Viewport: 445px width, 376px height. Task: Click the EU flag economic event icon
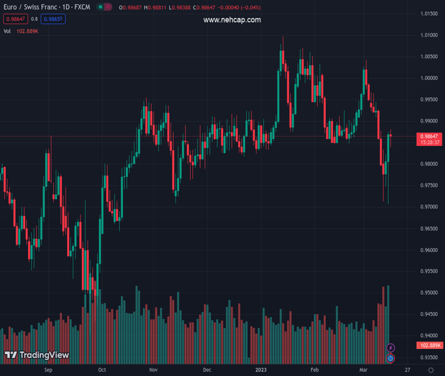coord(390,358)
